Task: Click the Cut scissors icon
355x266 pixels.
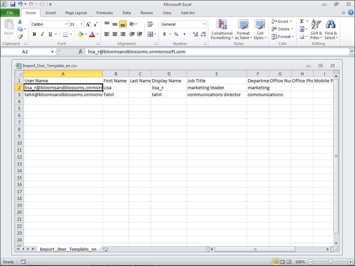Action: pos(20,21)
